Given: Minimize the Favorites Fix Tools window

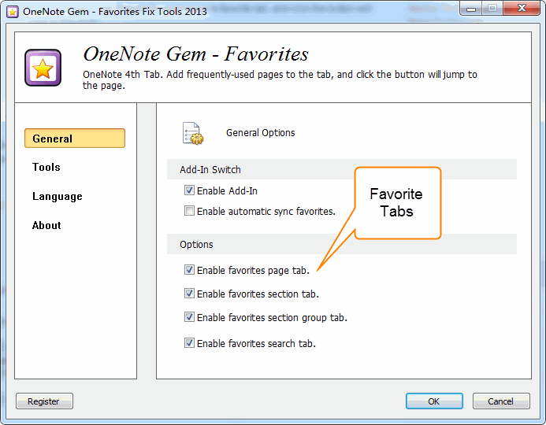Looking at the screenshot, I should pos(471,9).
